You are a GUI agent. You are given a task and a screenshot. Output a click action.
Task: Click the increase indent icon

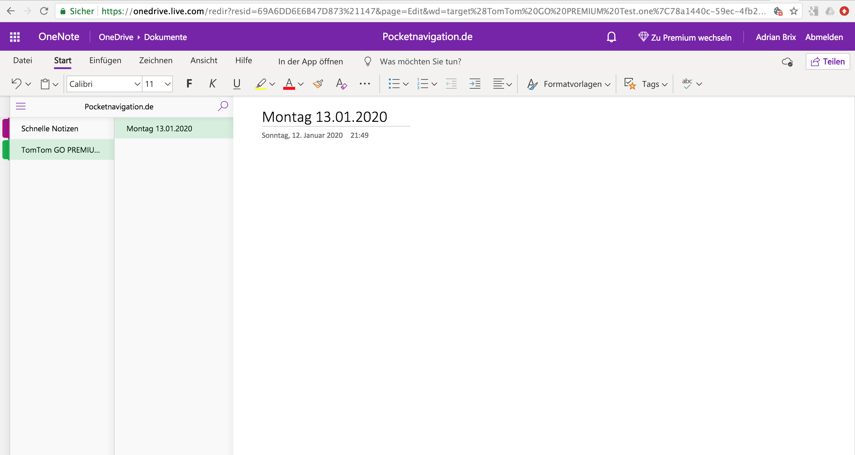tap(475, 84)
